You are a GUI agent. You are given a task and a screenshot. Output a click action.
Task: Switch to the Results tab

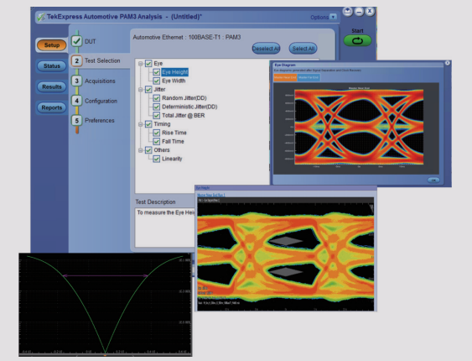tap(52, 86)
